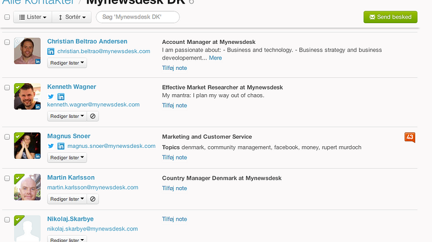Open Rediger lister for Nikolaj.Skarbye
This screenshot has height=242, width=432.
67,239
